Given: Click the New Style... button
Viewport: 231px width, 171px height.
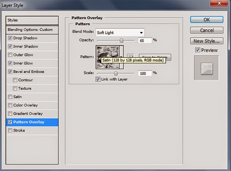Looking at the screenshot, I should click(x=207, y=41).
